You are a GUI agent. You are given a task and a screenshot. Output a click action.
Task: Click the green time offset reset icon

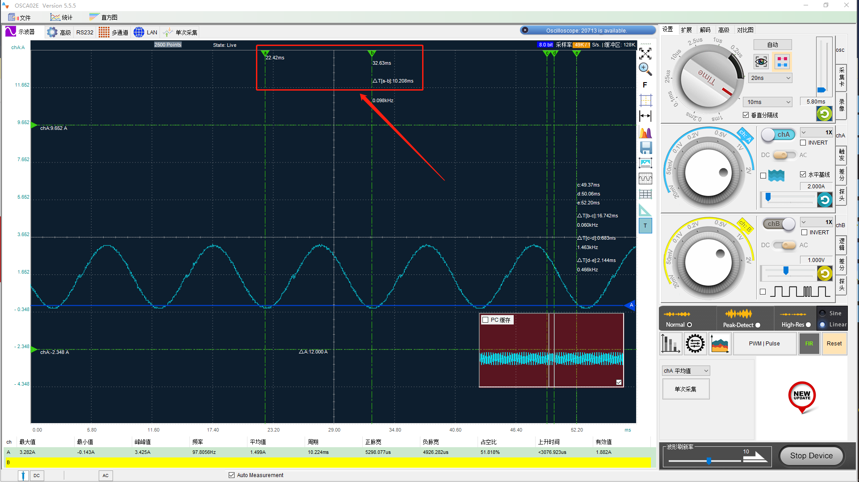[824, 114]
